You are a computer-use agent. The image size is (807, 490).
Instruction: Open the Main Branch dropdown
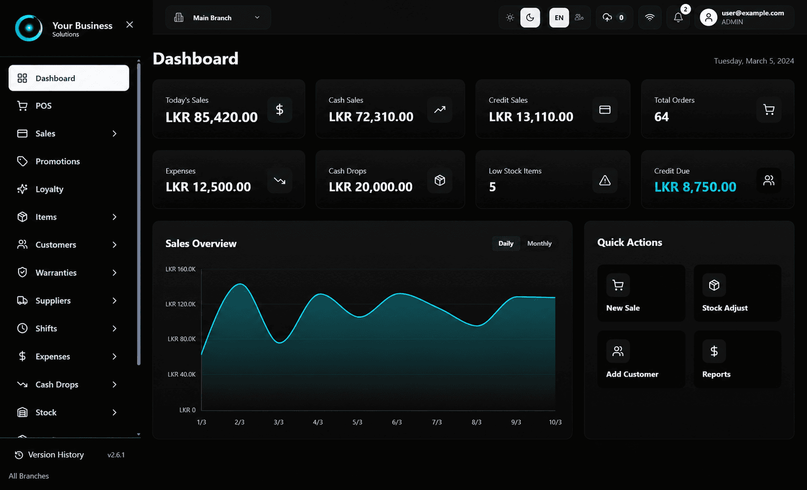pos(218,18)
